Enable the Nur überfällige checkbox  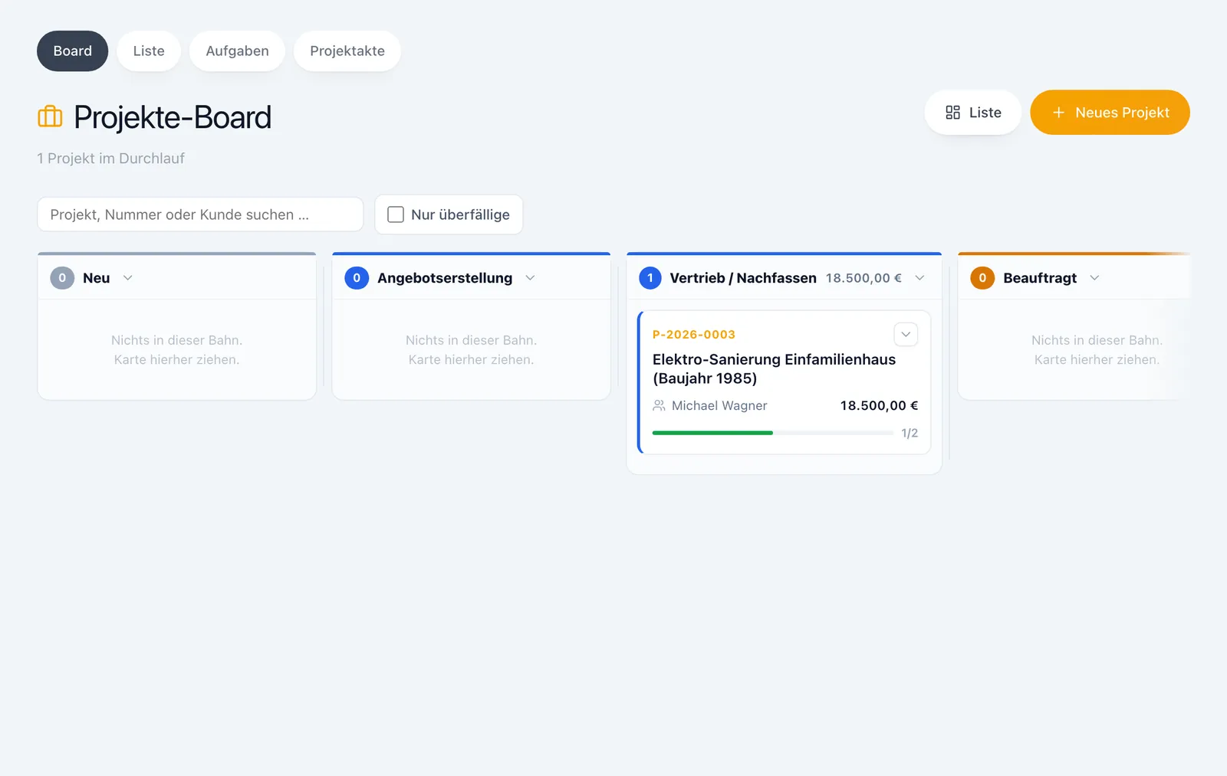point(396,214)
